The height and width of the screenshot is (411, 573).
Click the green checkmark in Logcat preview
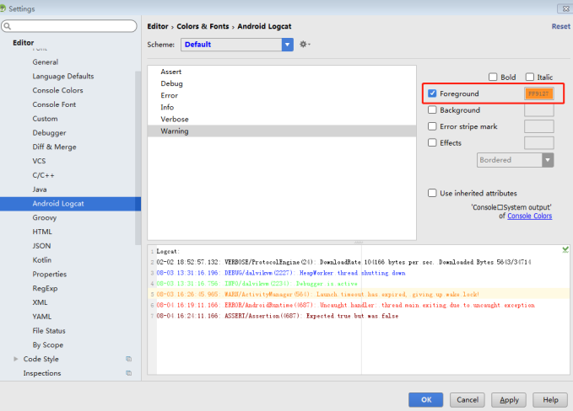click(x=565, y=250)
